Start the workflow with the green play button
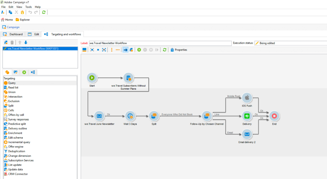The image size is (327, 179). (x=139, y=50)
